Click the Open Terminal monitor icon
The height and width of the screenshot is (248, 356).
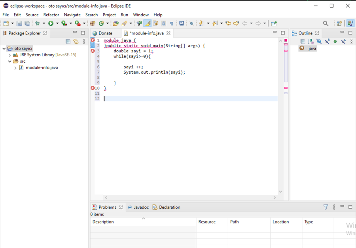(x=182, y=23)
